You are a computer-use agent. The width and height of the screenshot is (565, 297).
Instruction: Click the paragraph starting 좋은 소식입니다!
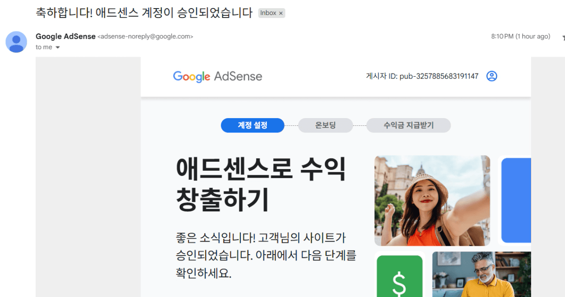266,255
